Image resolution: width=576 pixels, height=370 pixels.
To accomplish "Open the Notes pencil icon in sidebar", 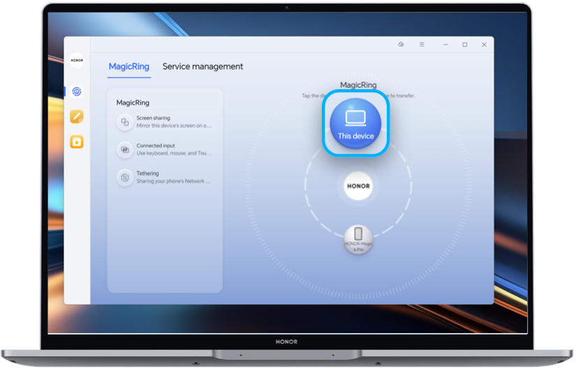I will pos(77,116).
